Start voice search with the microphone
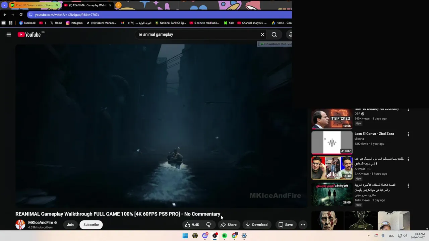Screen dimensions: 429x241 290,34
